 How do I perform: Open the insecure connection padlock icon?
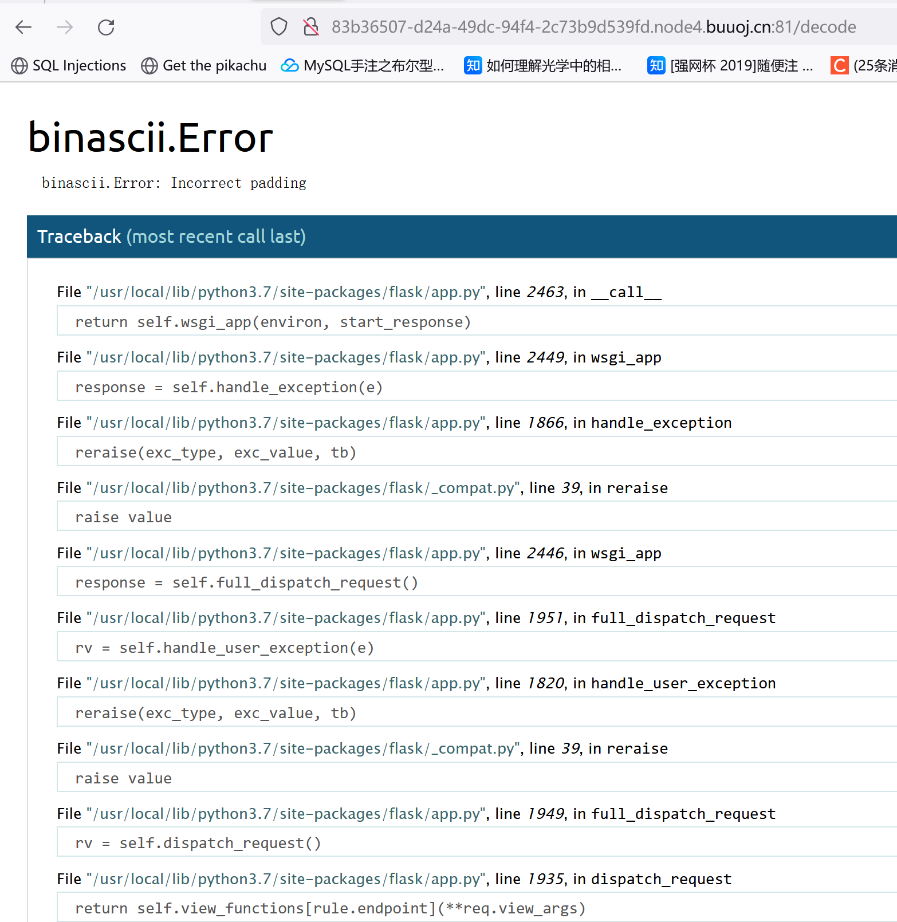click(310, 27)
